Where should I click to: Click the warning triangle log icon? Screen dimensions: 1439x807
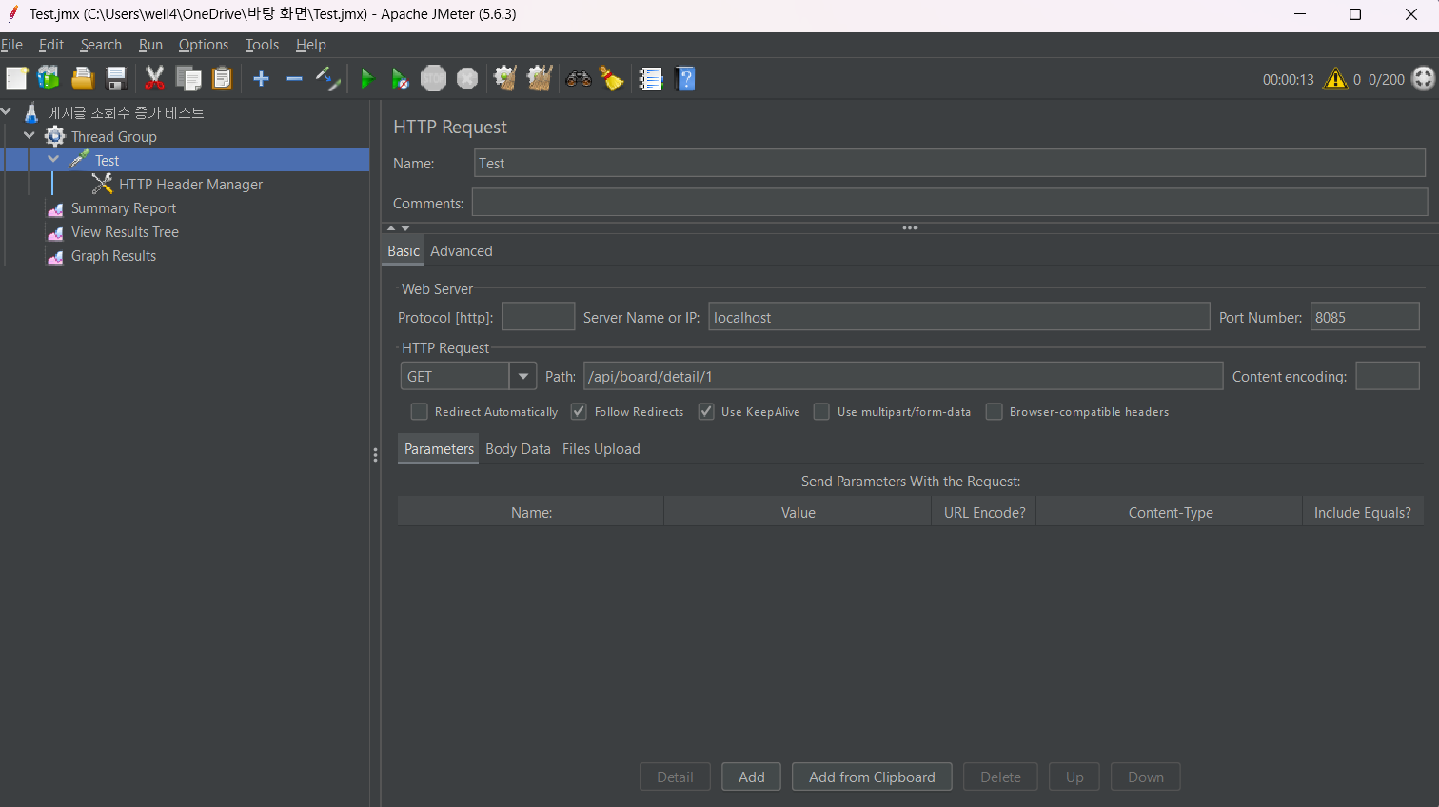point(1336,79)
